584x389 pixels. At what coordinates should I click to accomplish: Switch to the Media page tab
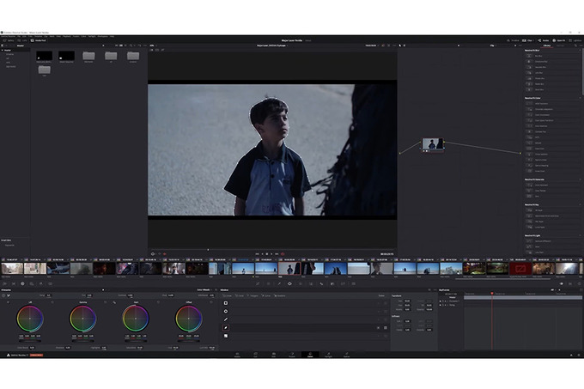237,355
